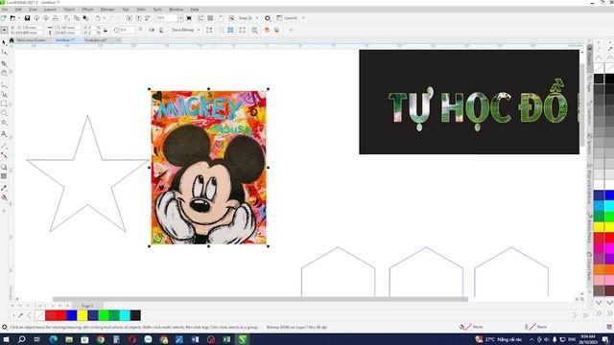Click the horizontal scrollbar below the canvas
The width and height of the screenshot is (614, 345).
(260, 299)
